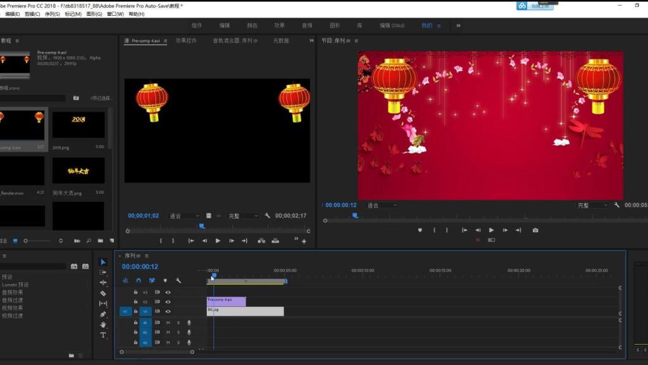The height and width of the screenshot is (365, 648).
Task: Select the Hand tool
Action: pyautogui.click(x=103, y=325)
